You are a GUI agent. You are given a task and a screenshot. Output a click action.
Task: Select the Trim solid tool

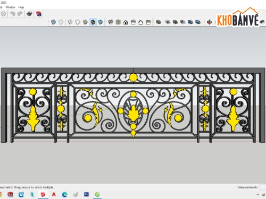pos(190,22)
